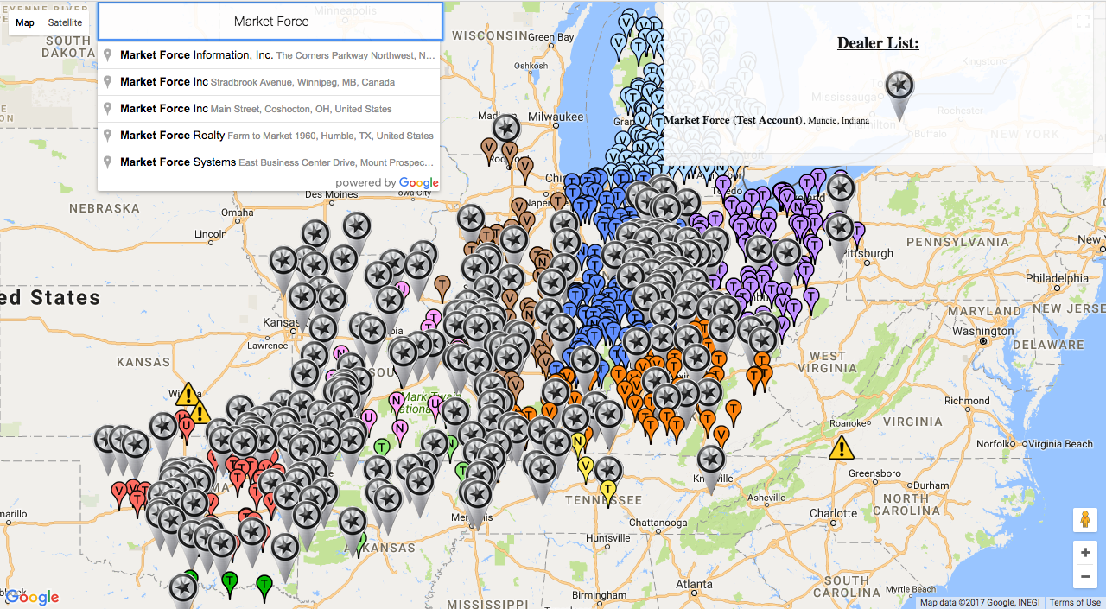
Task: Switch to the Map view tab
Action: pos(25,22)
